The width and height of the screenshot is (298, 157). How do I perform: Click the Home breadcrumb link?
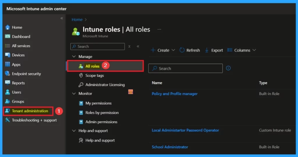(x=77, y=20)
